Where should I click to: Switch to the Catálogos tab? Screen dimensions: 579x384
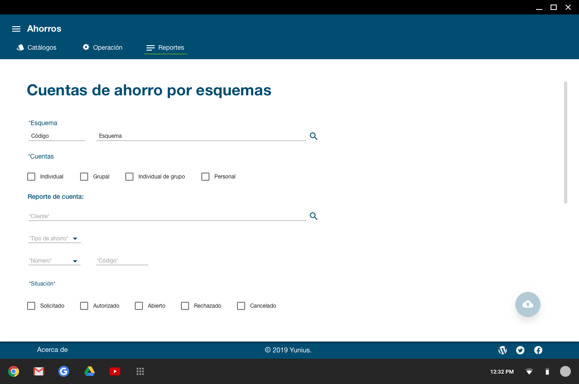37,47
